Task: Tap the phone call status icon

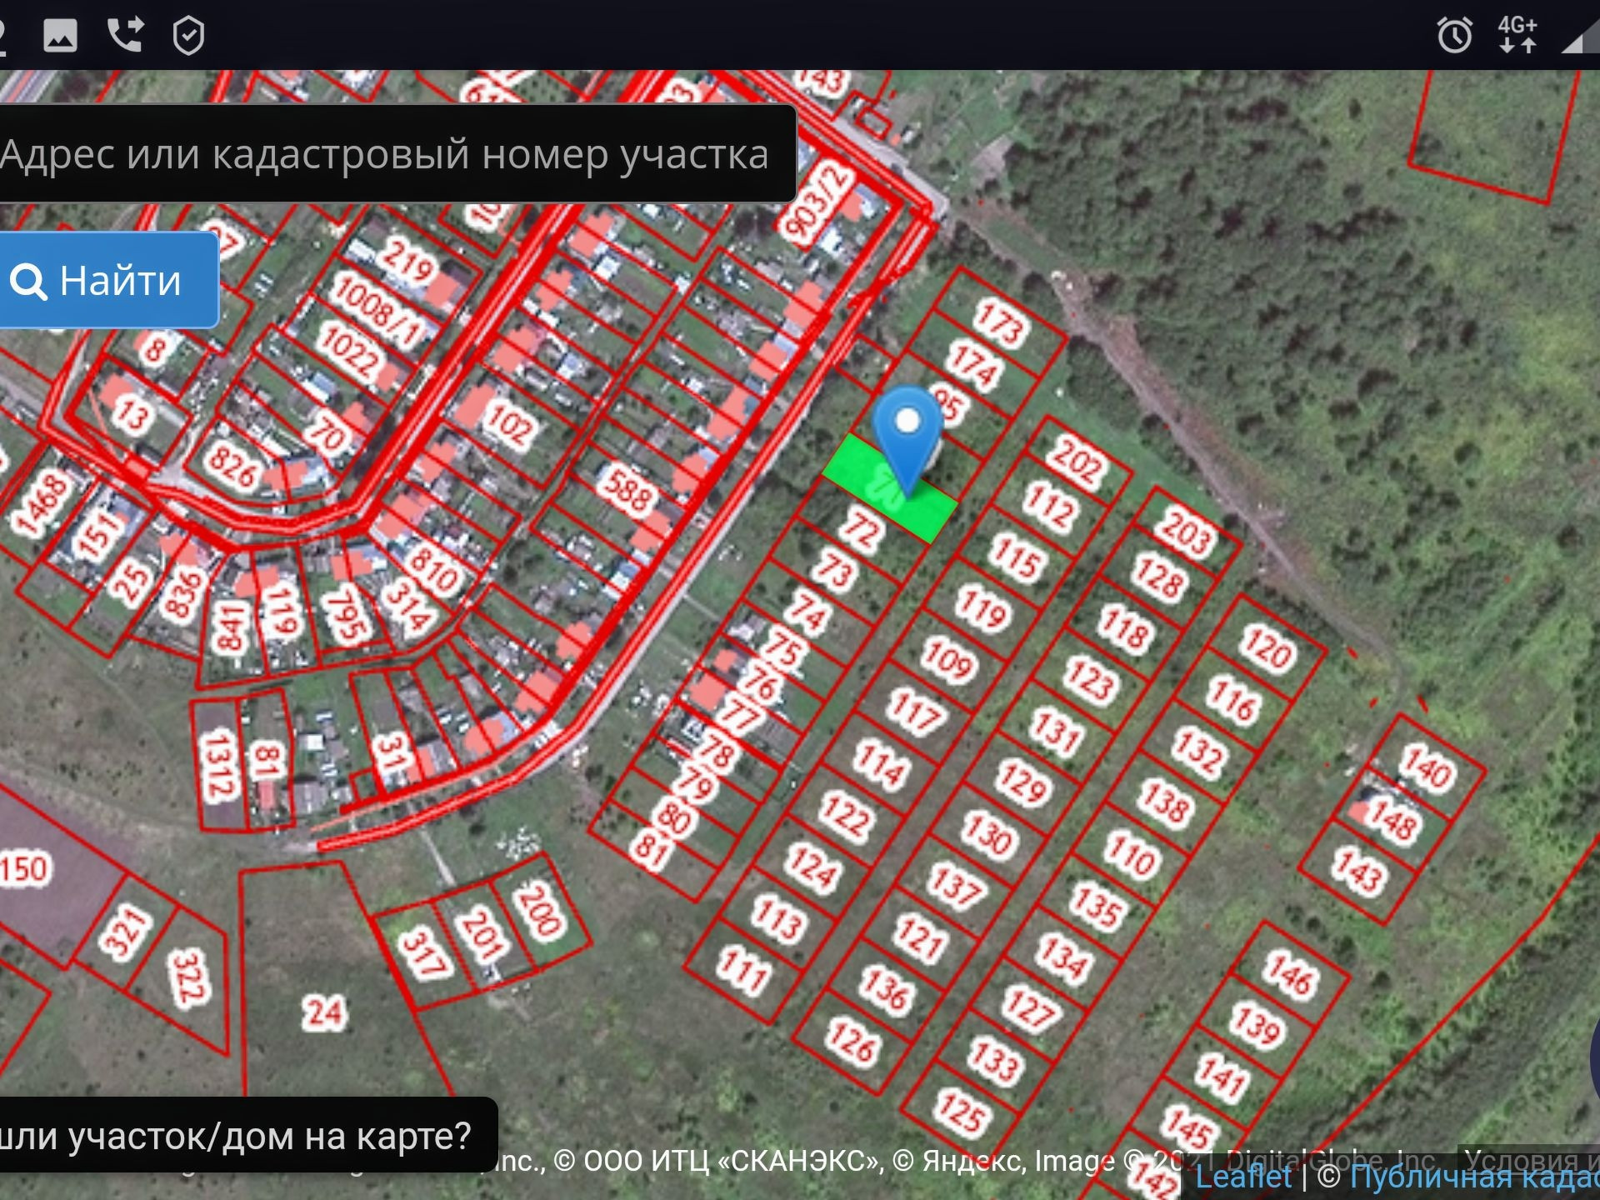Action: (x=125, y=35)
